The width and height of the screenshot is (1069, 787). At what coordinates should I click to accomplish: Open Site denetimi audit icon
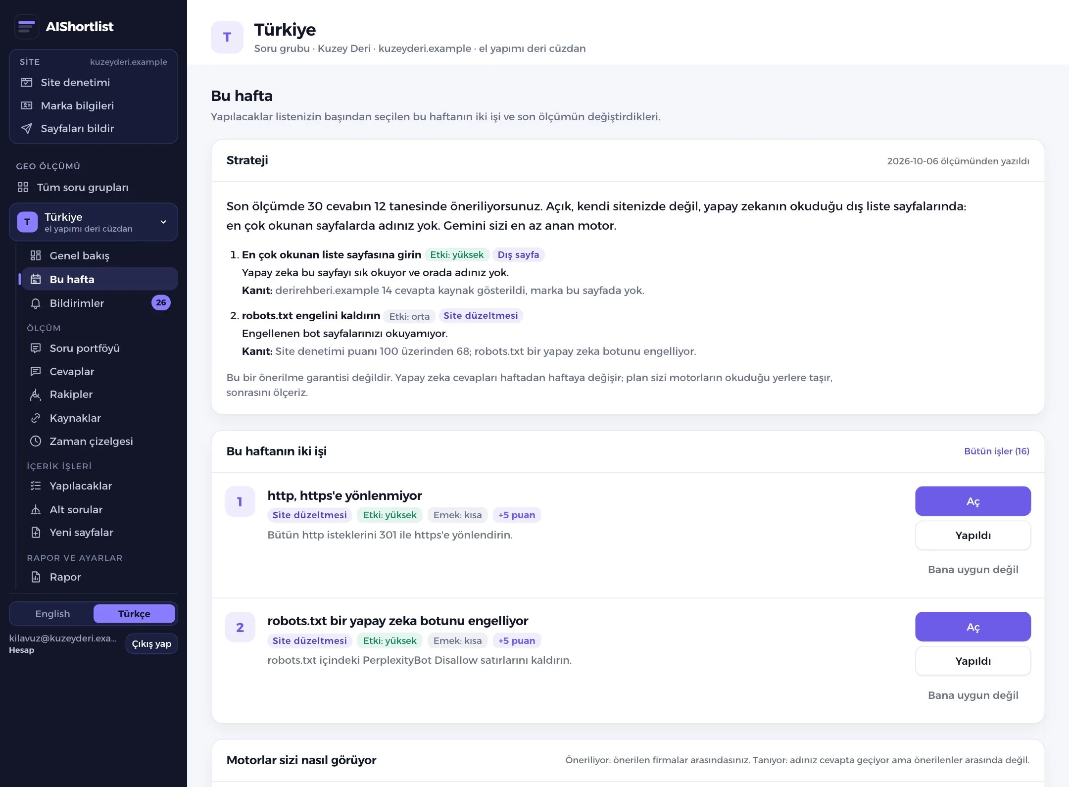(27, 83)
